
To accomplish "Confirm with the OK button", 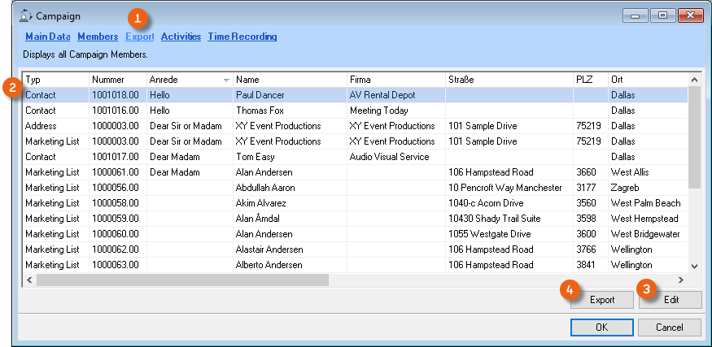I will [x=601, y=327].
